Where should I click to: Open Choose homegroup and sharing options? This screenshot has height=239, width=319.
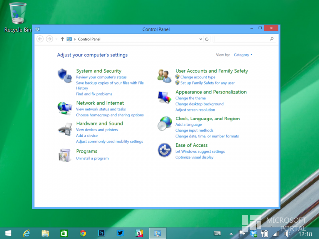(x=110, y=115)
